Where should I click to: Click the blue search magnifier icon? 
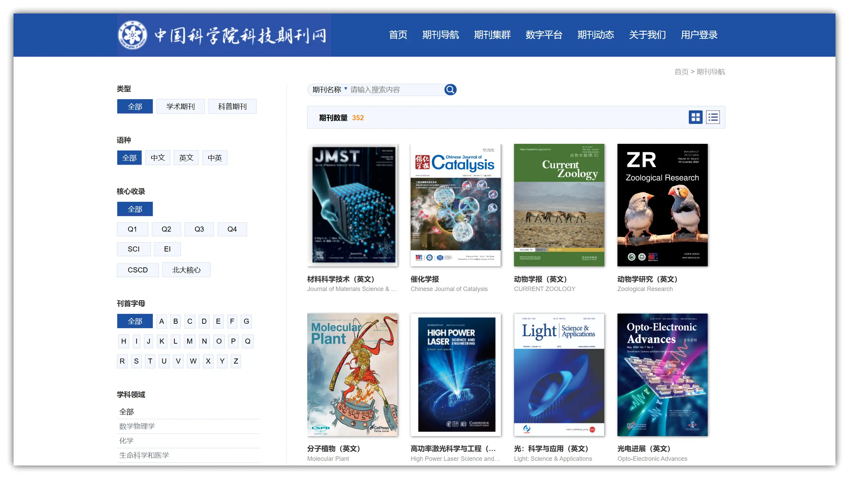450,89
